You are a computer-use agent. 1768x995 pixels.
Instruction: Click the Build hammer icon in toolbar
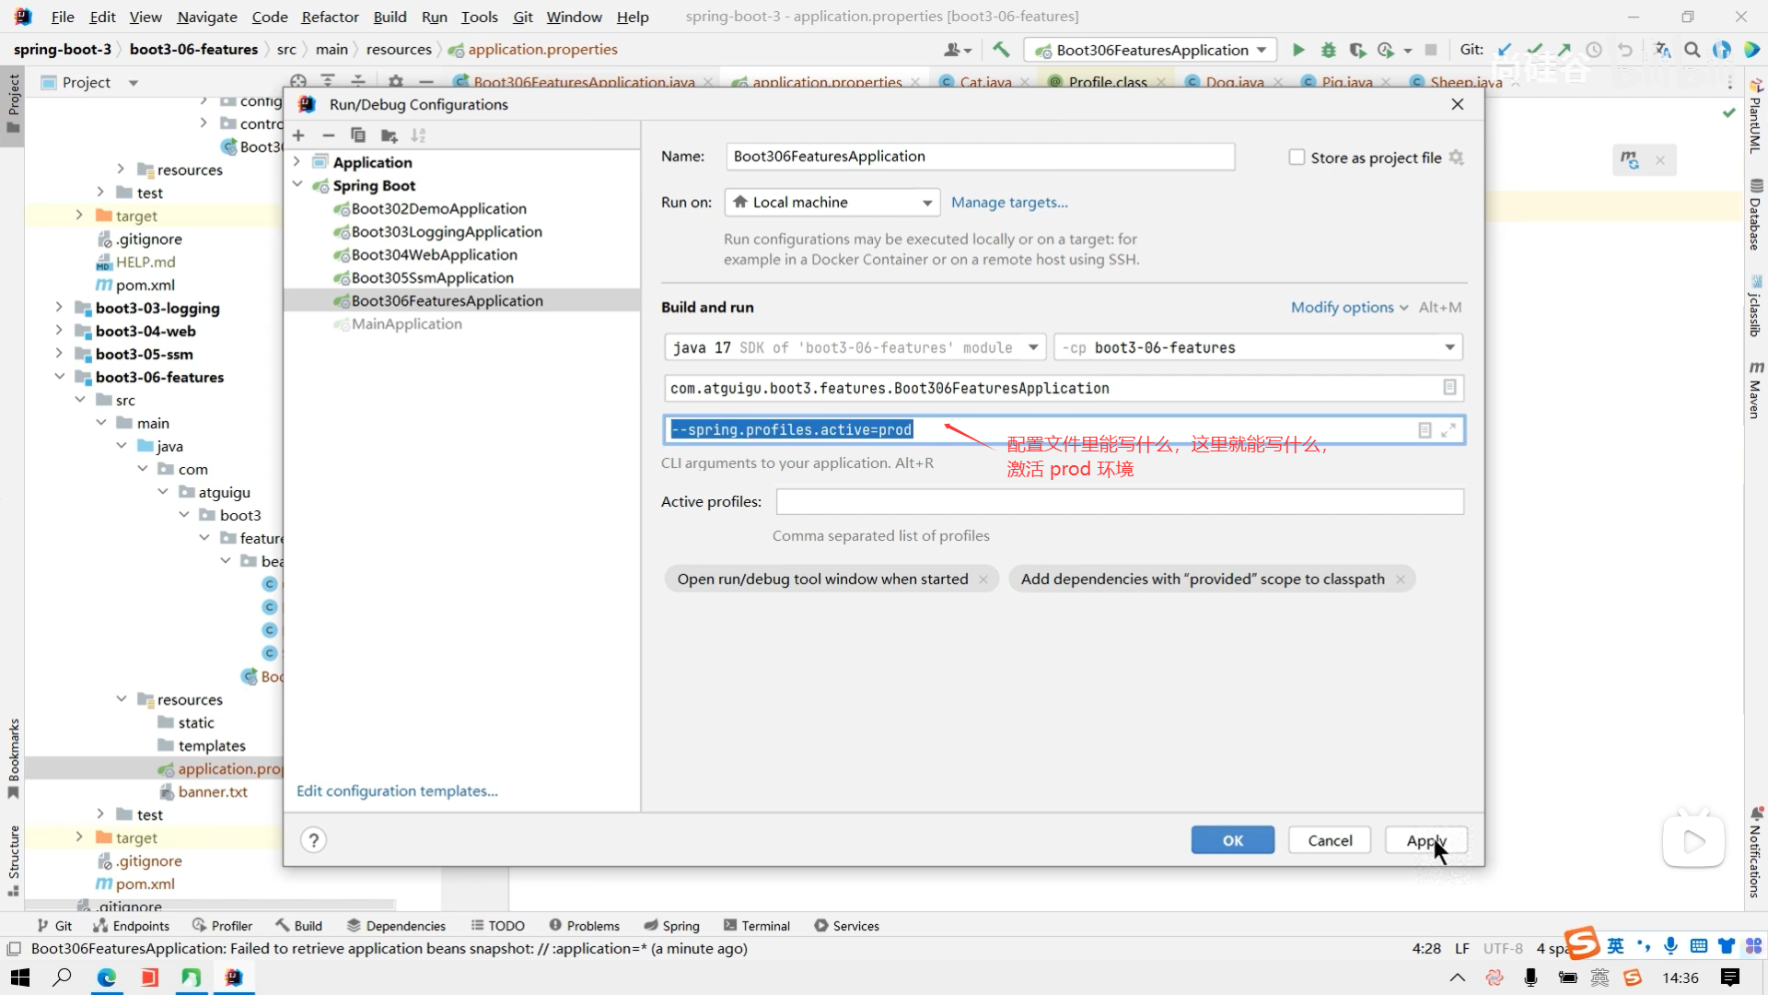tap(1001, 50)
